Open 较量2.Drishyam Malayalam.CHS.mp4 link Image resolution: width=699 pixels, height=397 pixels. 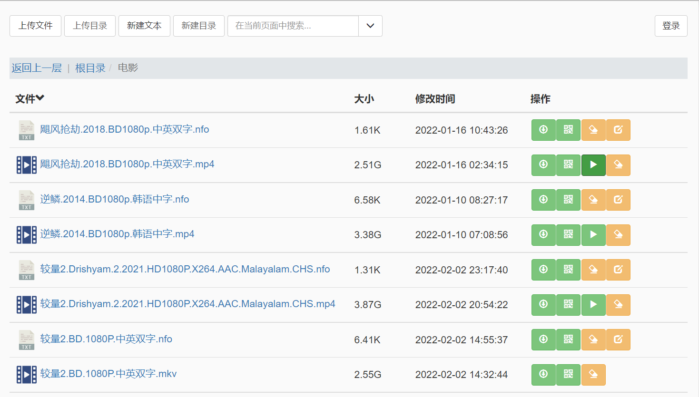coord(188,304)
